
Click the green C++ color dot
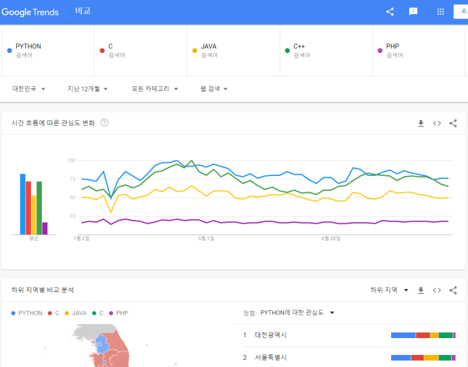288,51
